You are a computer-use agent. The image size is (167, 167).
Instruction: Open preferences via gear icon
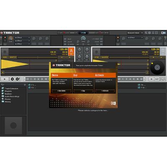tap(149, 33)
